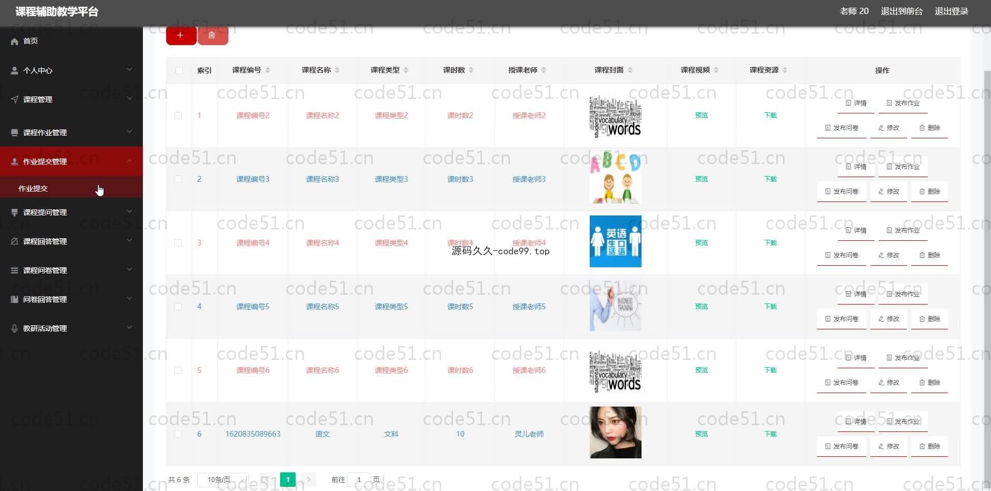This screenshot has height=491, width=991.
Task: Click the user icon beside 个人中心
Action: (x=14, y=70)
